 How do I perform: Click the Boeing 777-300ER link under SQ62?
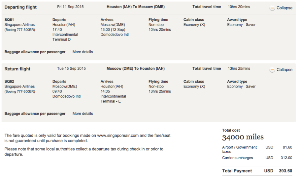tap(19, 92)
